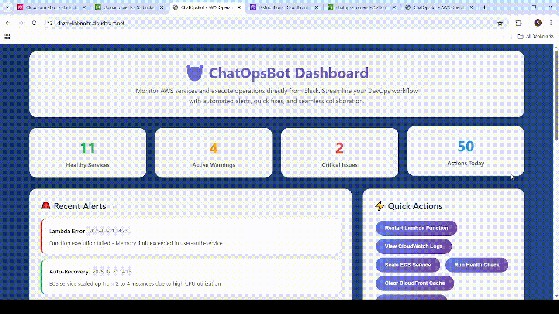Click the Scale ECS Service button
The image size is (559, 314).
(407, 265)
